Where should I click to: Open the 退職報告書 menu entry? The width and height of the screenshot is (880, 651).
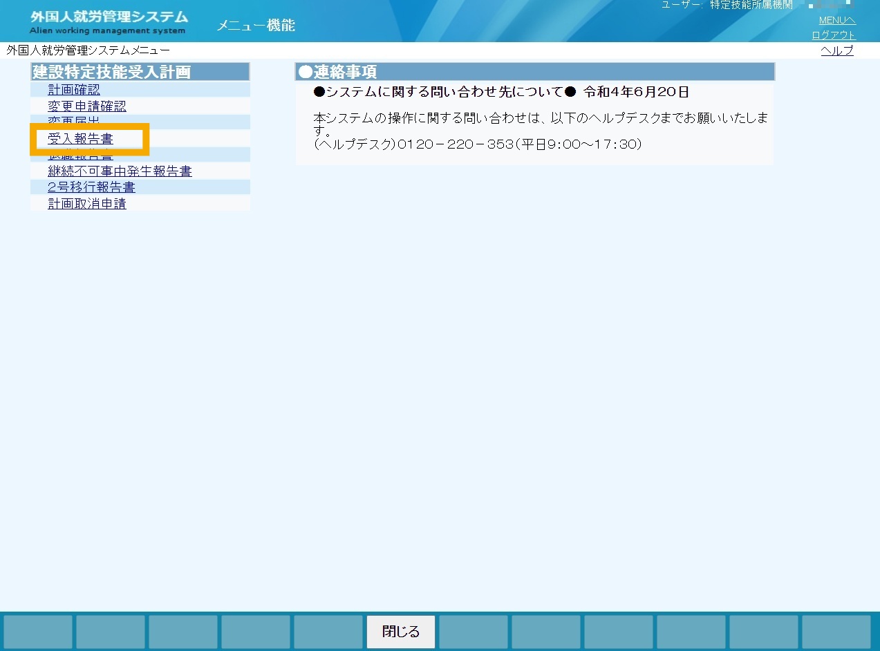[x=81, y=156]
